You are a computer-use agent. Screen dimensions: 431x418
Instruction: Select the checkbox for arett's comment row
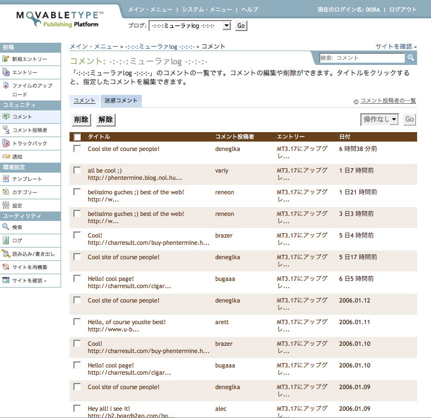[77, 322]
